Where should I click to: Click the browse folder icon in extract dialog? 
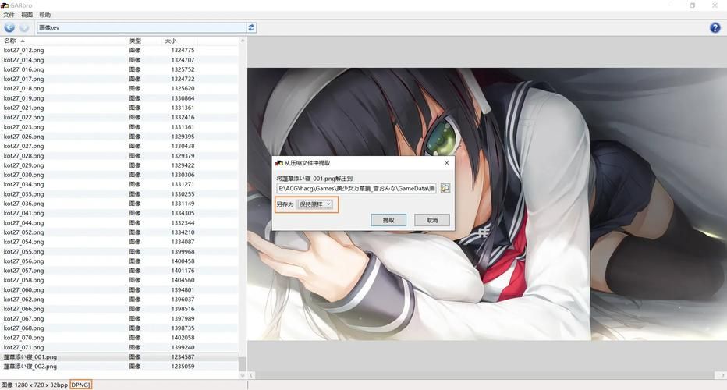(x=445, y=188)
